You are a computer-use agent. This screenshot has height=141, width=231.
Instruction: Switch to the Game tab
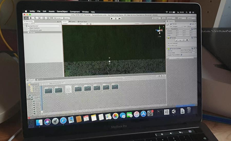tap(72, 22)
